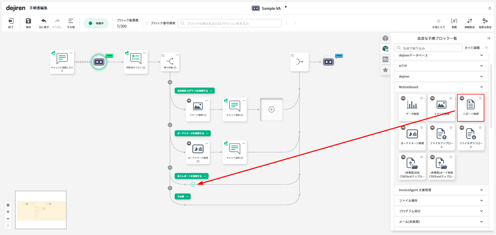Open advanced settings (高度な設定) icon

485,21
